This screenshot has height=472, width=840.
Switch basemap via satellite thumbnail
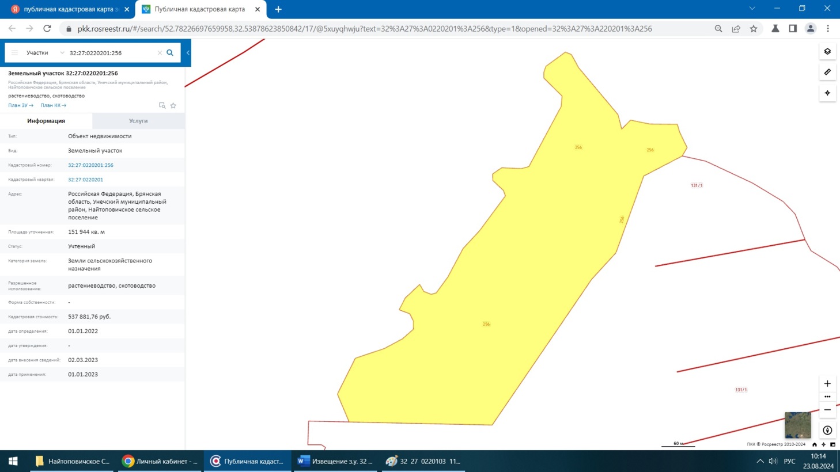tap(797, 425)
